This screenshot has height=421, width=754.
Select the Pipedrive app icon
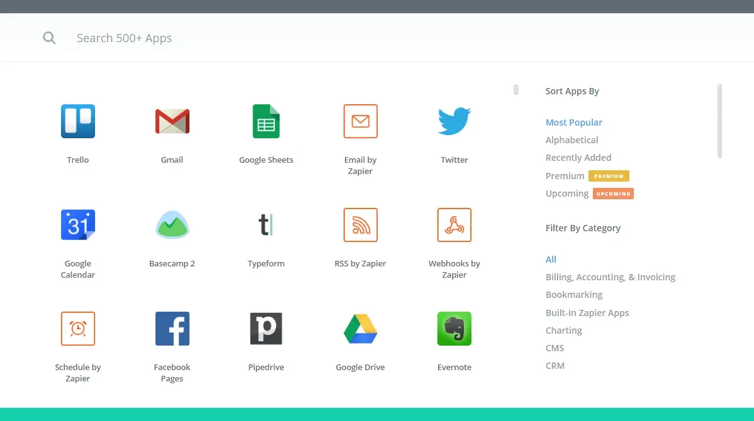click(266, 329)
